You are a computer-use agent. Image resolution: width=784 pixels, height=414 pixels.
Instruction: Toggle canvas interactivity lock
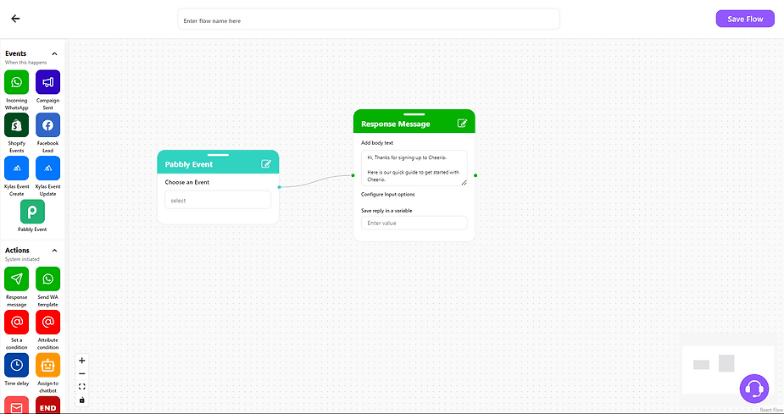[82, 400]
